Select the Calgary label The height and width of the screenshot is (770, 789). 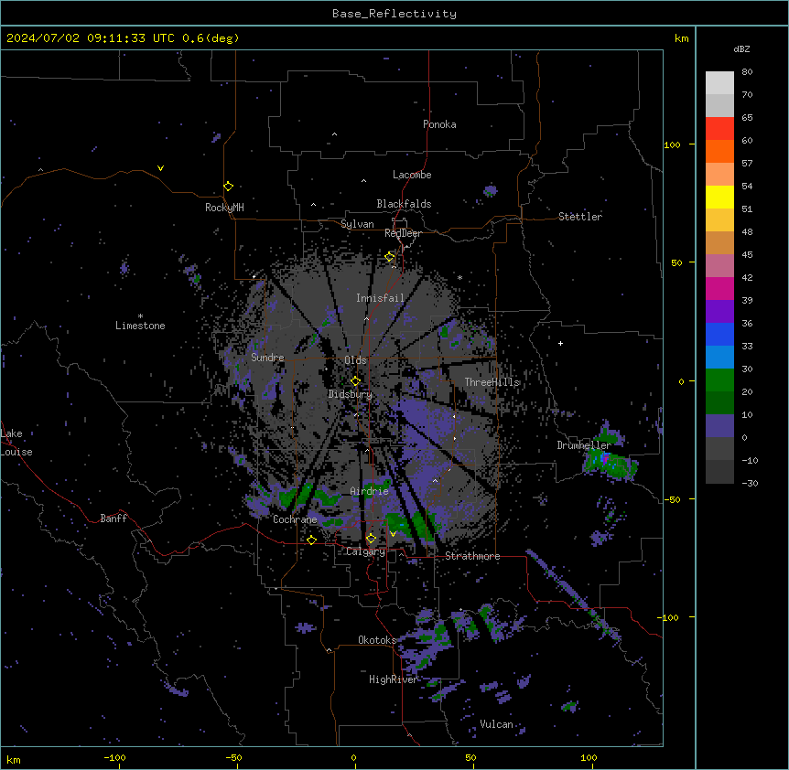tap(365, 551)
